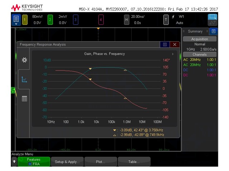Click the Gain, Phase vs. Frequency title
Viewport: 229px width, 171px height.
[104, 54]
